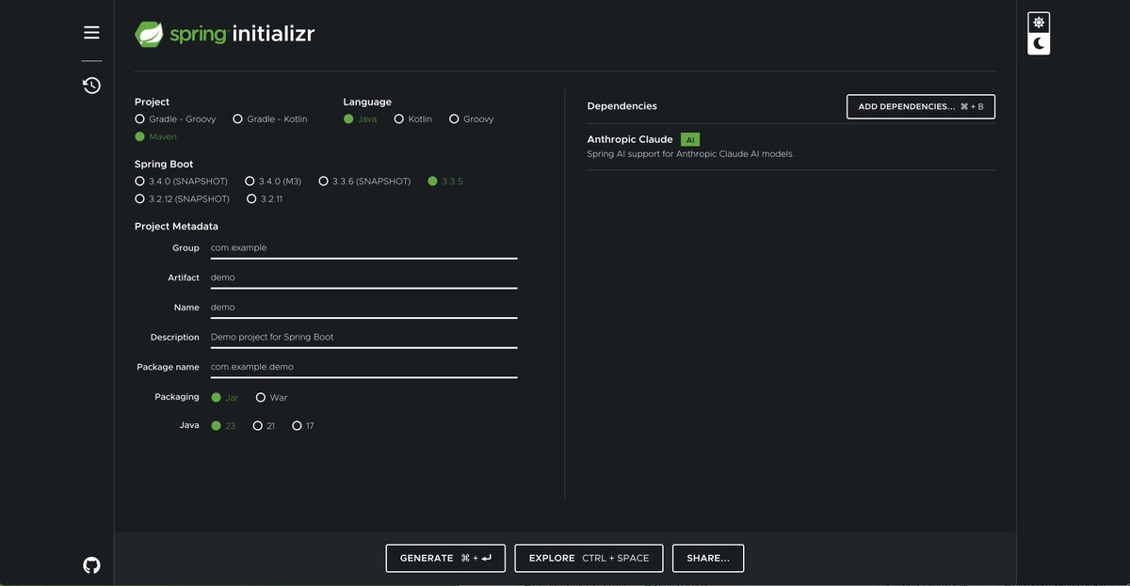Open the hamburger menu
This screenshot has height=586, width=1130.
click(x=91, y=33)
